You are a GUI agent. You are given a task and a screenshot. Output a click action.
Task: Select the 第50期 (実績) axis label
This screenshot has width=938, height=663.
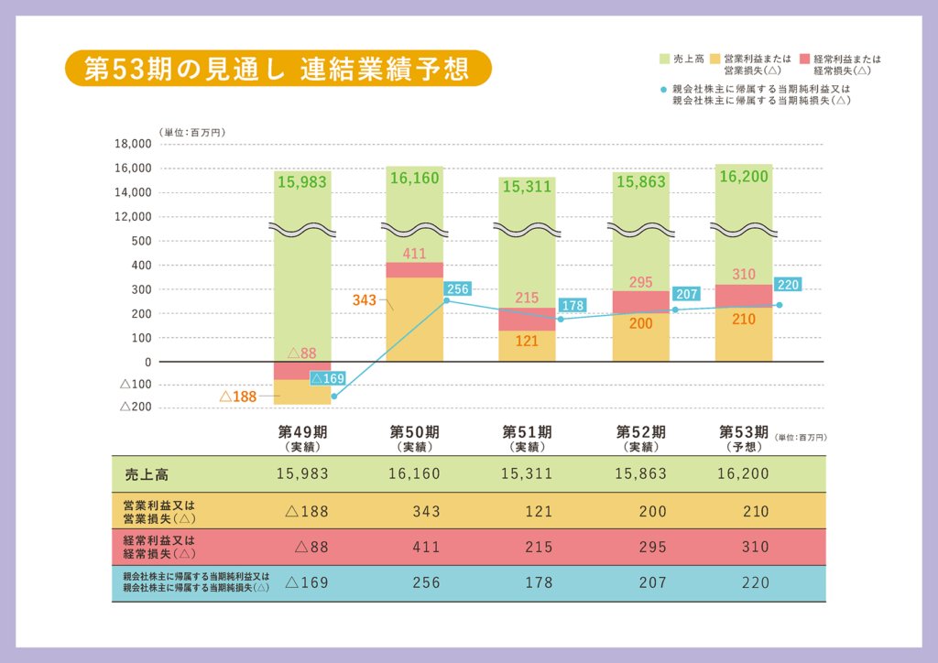(414, 439)
